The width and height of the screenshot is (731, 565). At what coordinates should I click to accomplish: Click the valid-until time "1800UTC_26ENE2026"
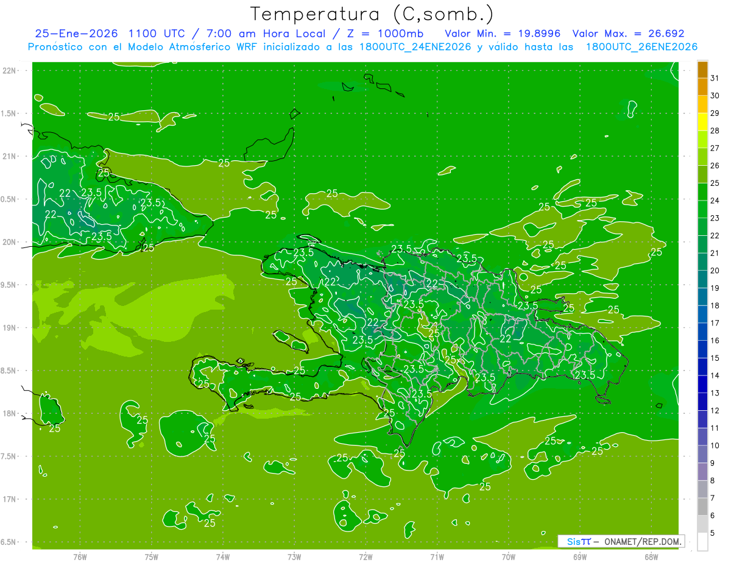click(641, 47)
